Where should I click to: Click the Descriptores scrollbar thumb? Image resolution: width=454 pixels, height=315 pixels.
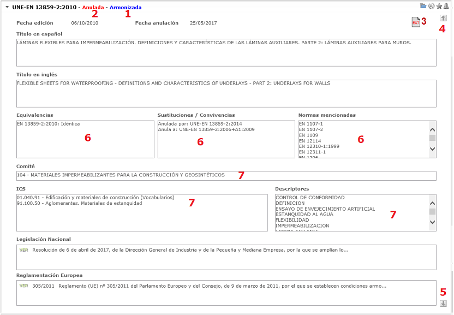point(432,211)
